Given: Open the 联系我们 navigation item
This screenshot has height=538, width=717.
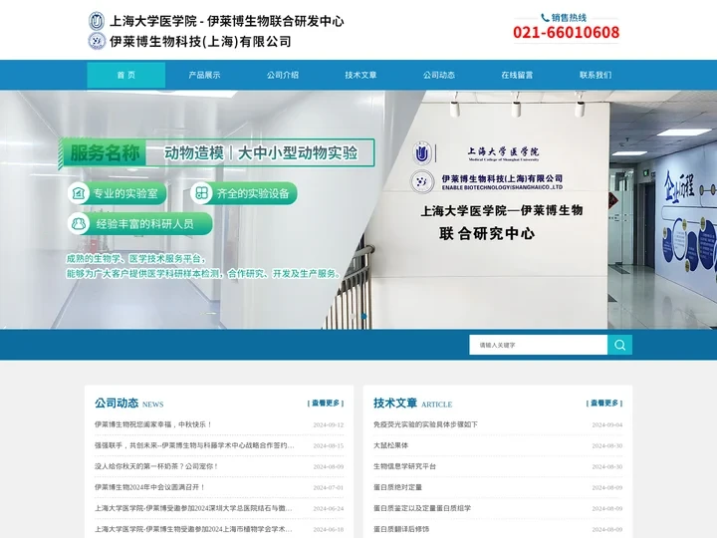Looking at the screenshot, I should tap(596, 75).
